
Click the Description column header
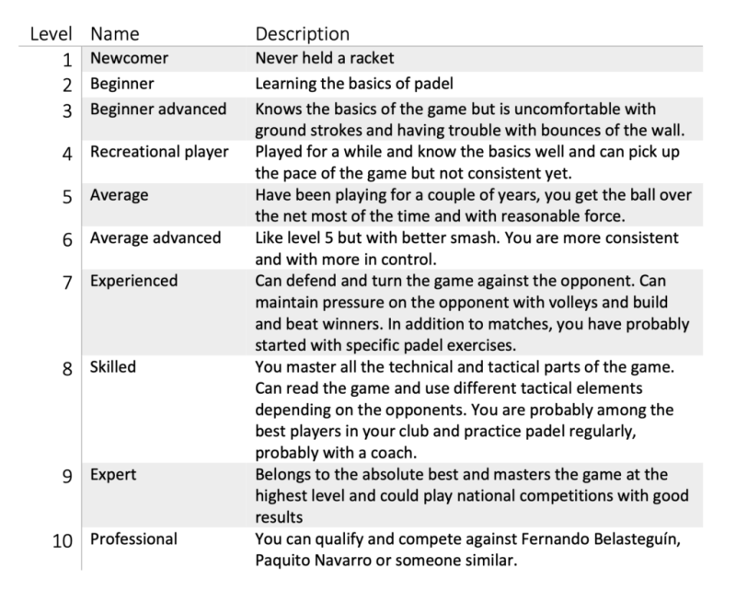point(303,34)
